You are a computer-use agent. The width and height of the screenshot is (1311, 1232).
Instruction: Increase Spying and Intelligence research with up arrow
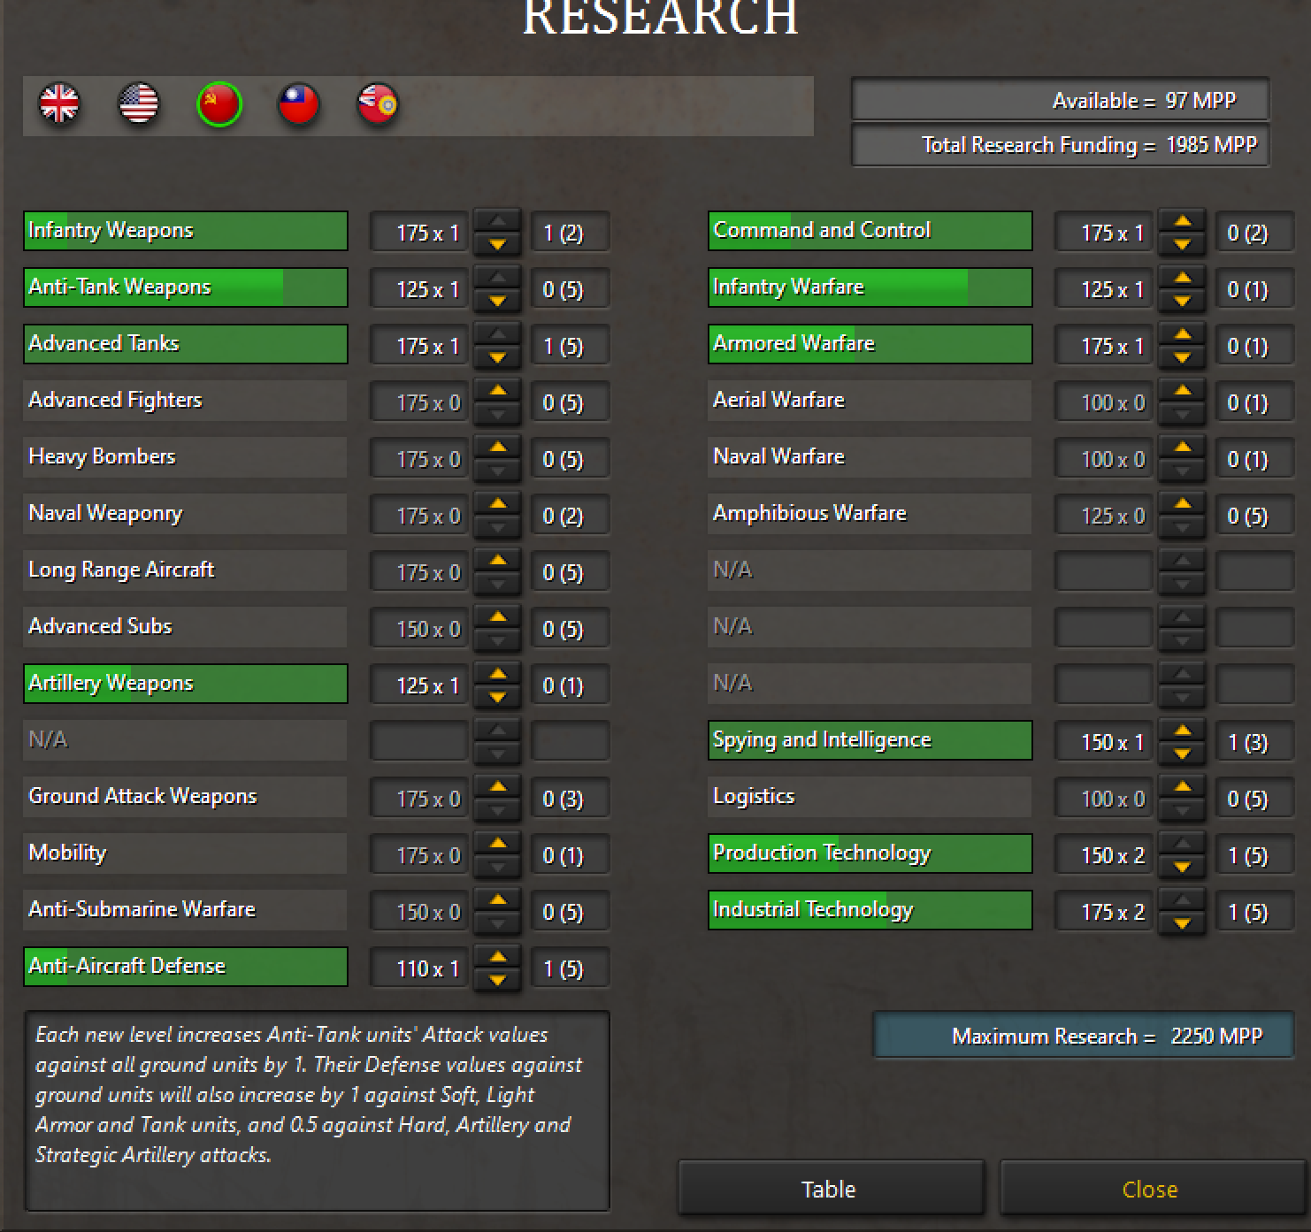tap(1183, 731)
